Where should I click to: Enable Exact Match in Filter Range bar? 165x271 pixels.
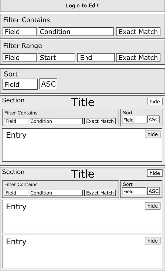(x=138, y=57)
